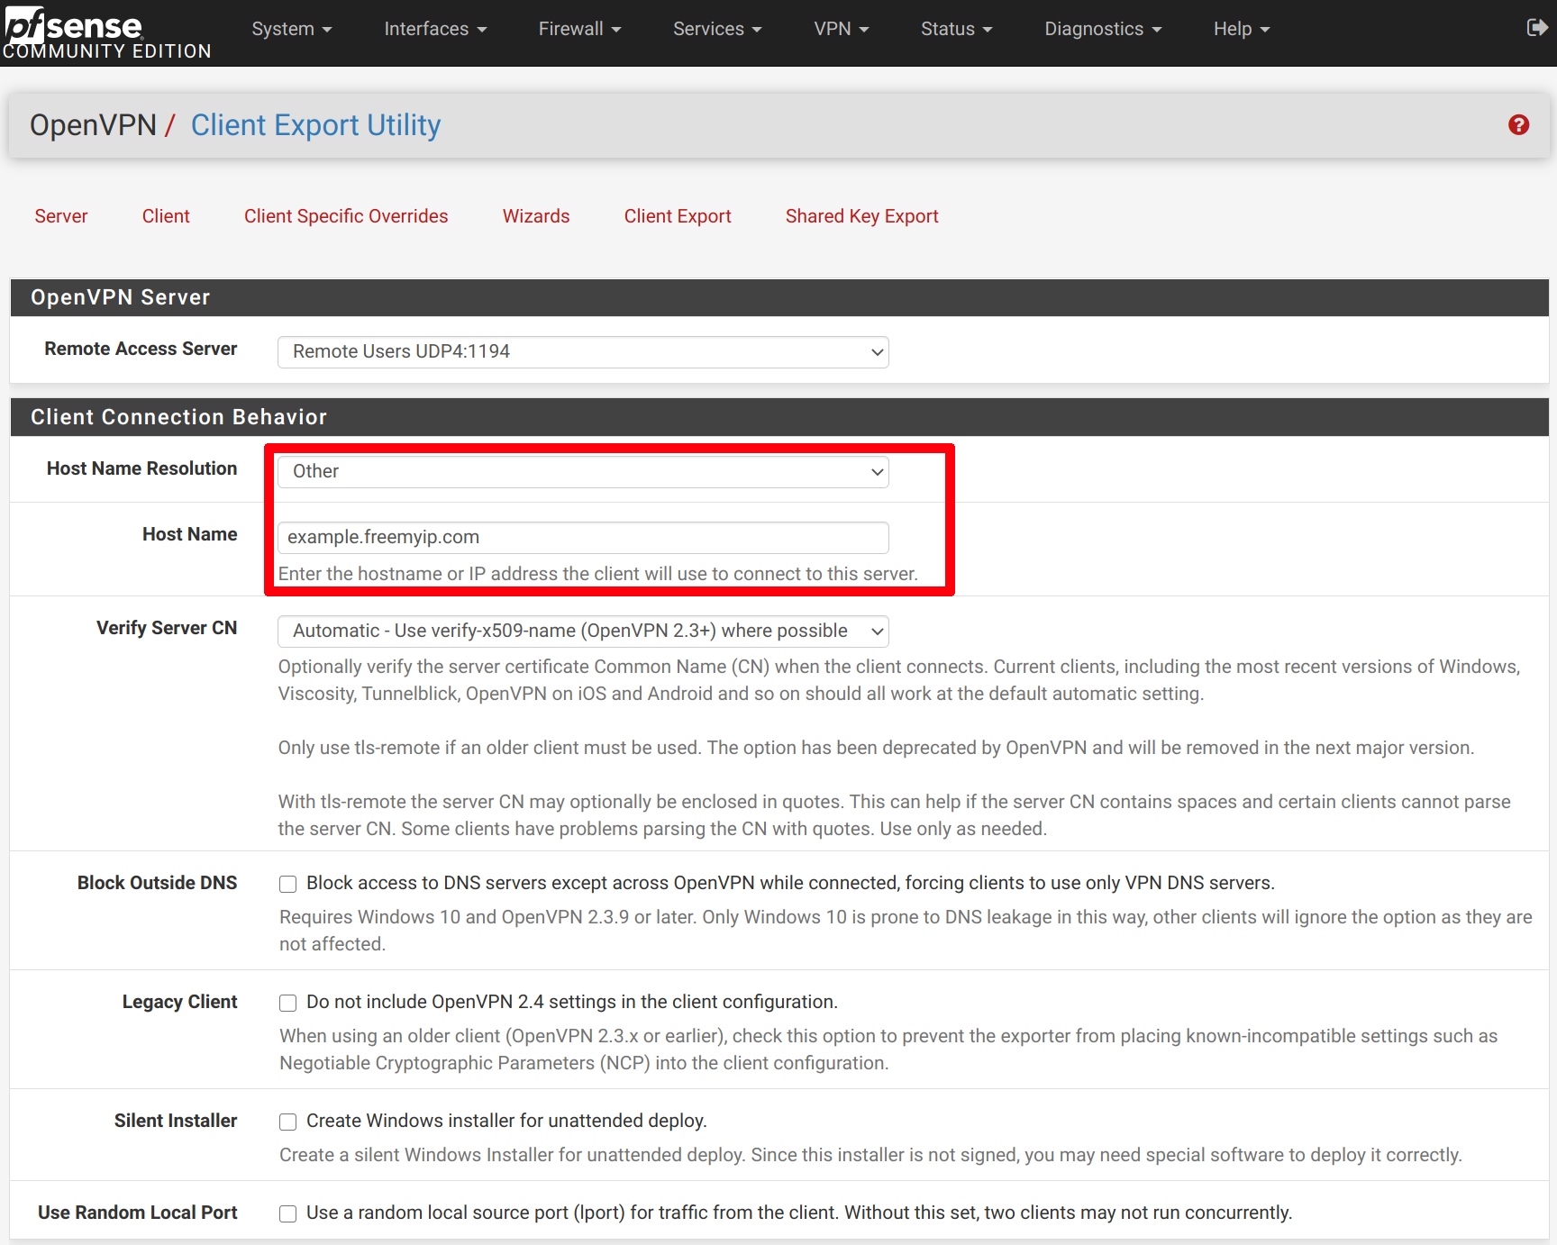Click into the Host Name input field
The image size is (1557, 1245).
coord(583,537)
